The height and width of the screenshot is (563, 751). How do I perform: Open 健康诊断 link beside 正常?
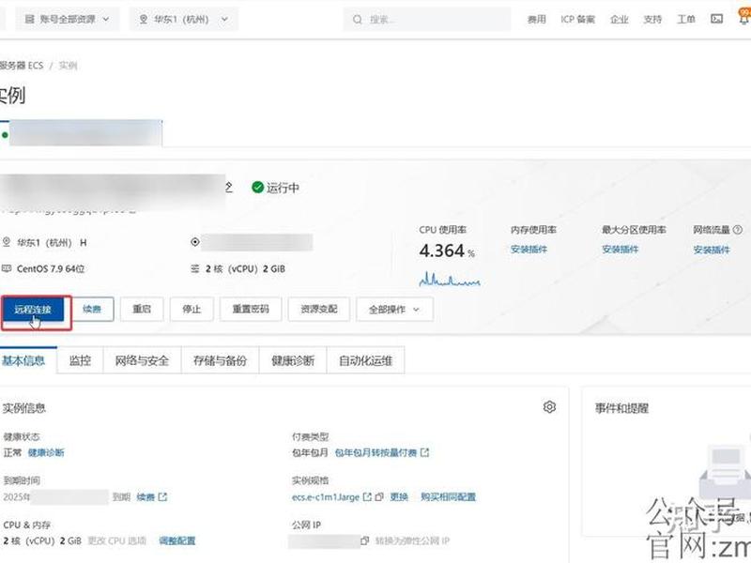tap(46, 452)
